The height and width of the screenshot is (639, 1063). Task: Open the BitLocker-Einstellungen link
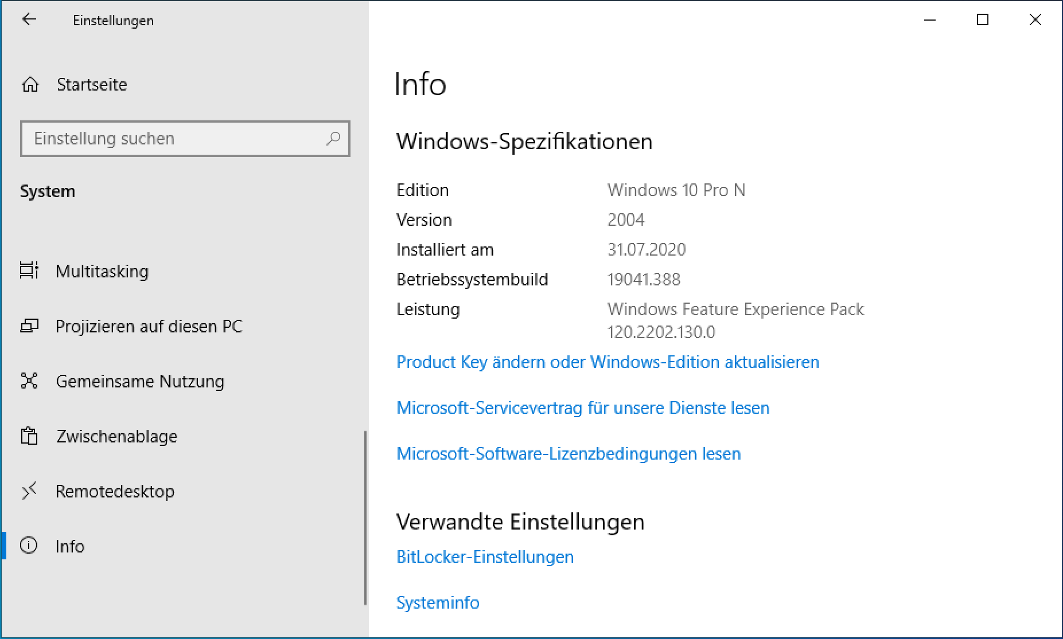click(x=485, y=557)
